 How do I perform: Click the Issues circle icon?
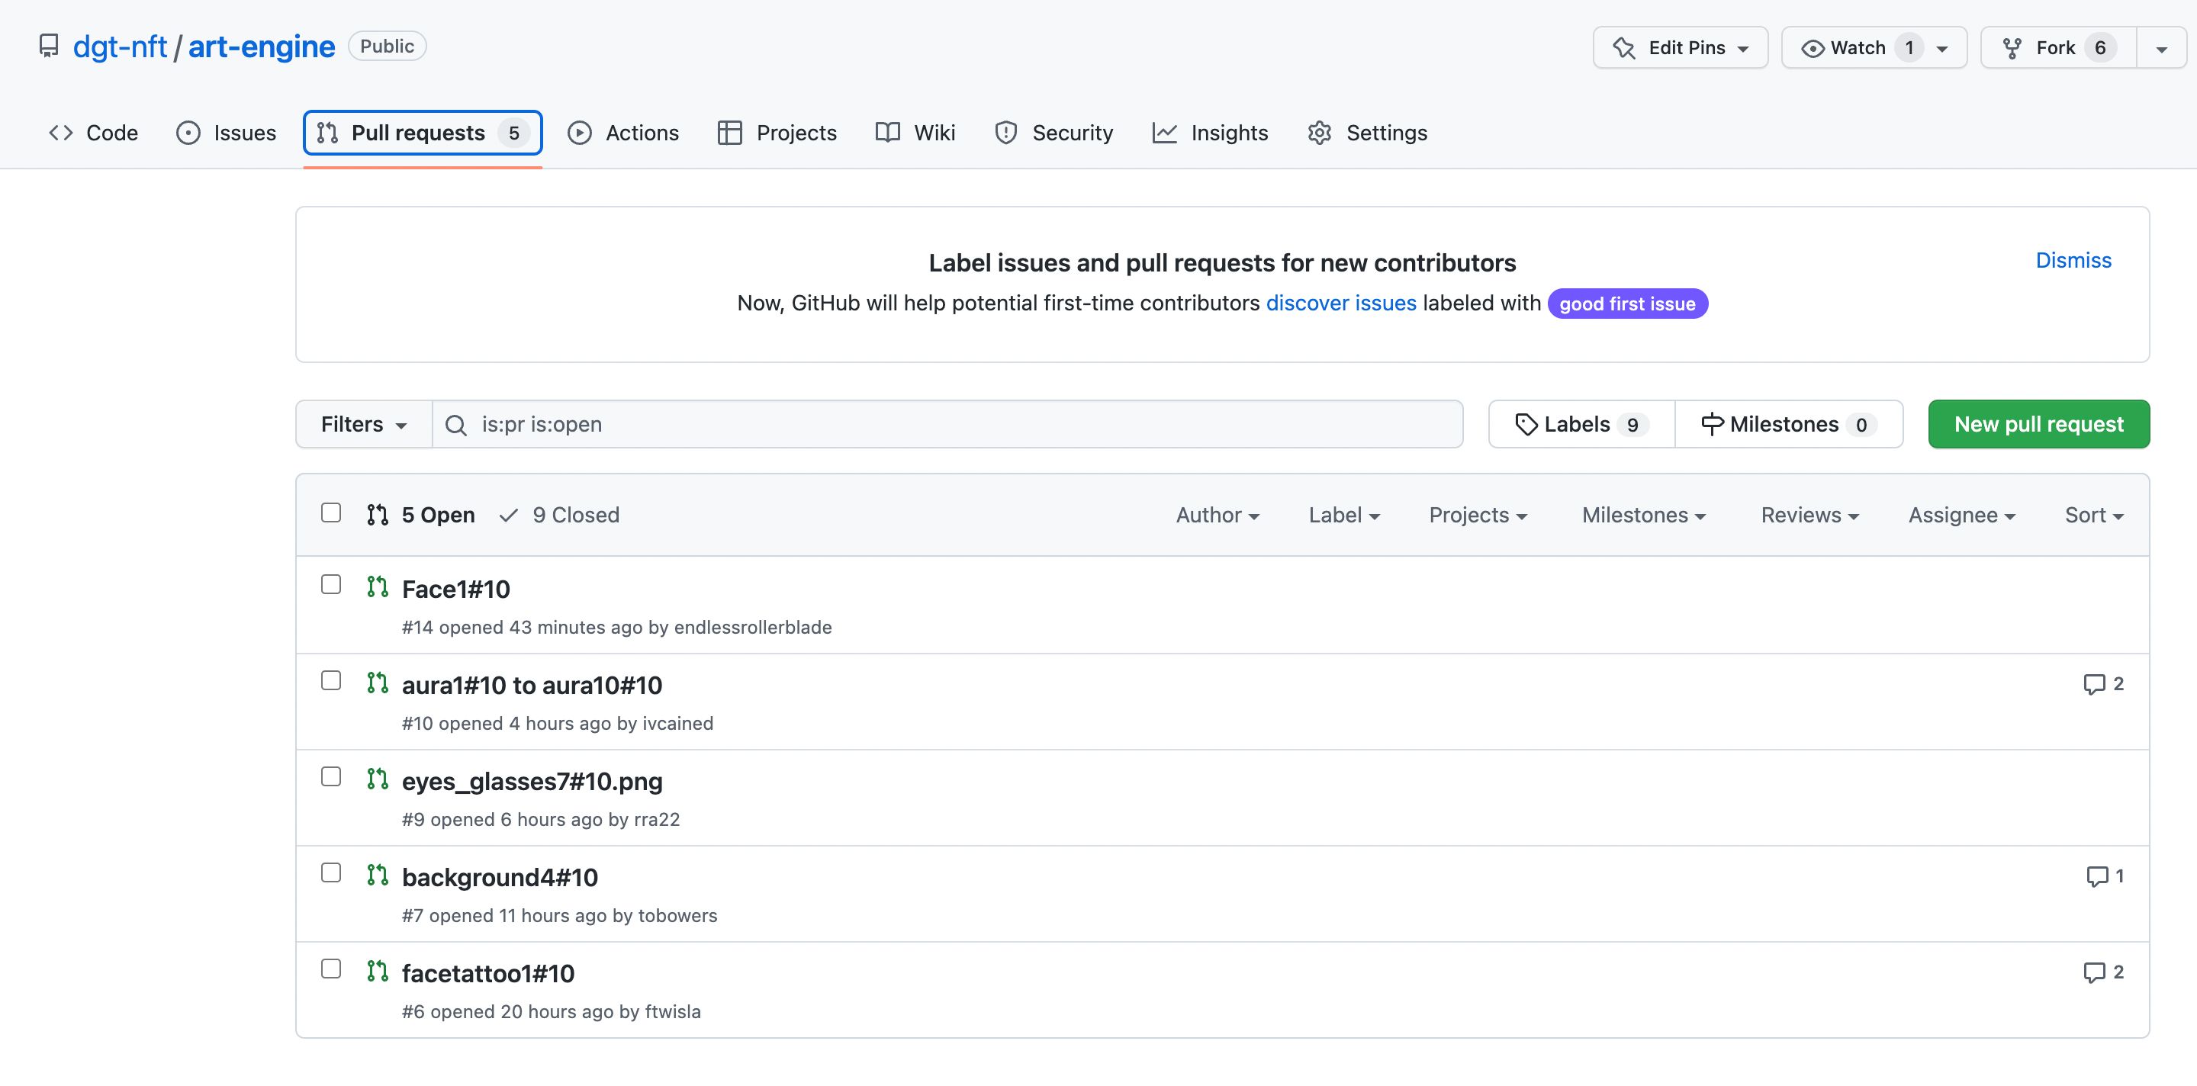(188, 133)
